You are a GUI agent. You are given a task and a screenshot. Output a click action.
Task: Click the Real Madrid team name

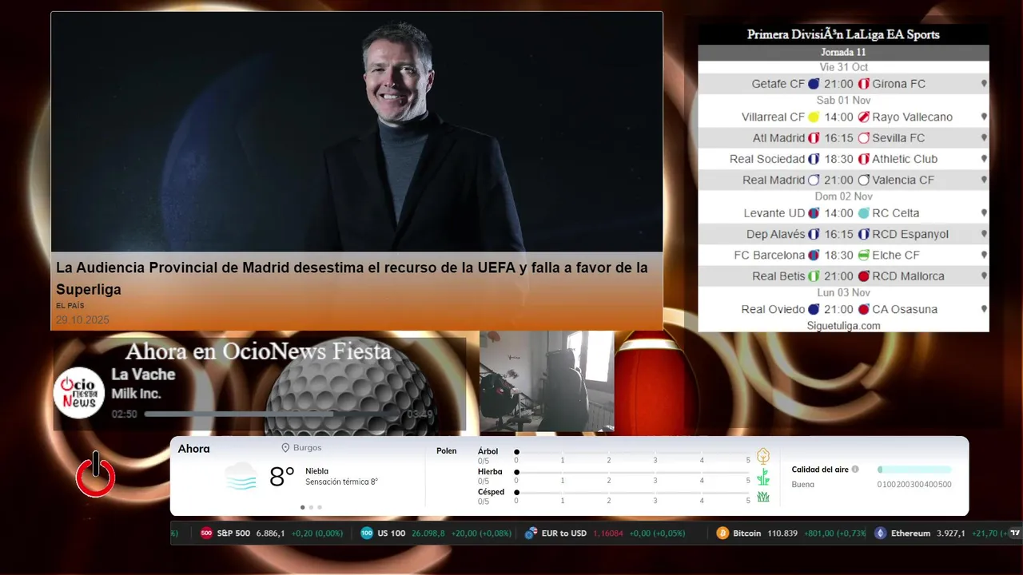coord(774,180)
